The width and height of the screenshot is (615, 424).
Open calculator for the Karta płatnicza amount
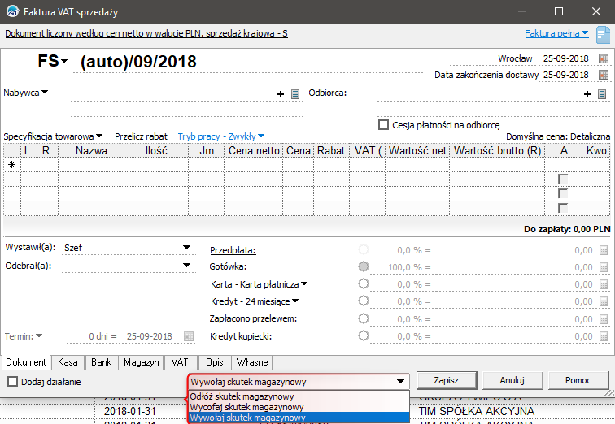tap(604, 284)
